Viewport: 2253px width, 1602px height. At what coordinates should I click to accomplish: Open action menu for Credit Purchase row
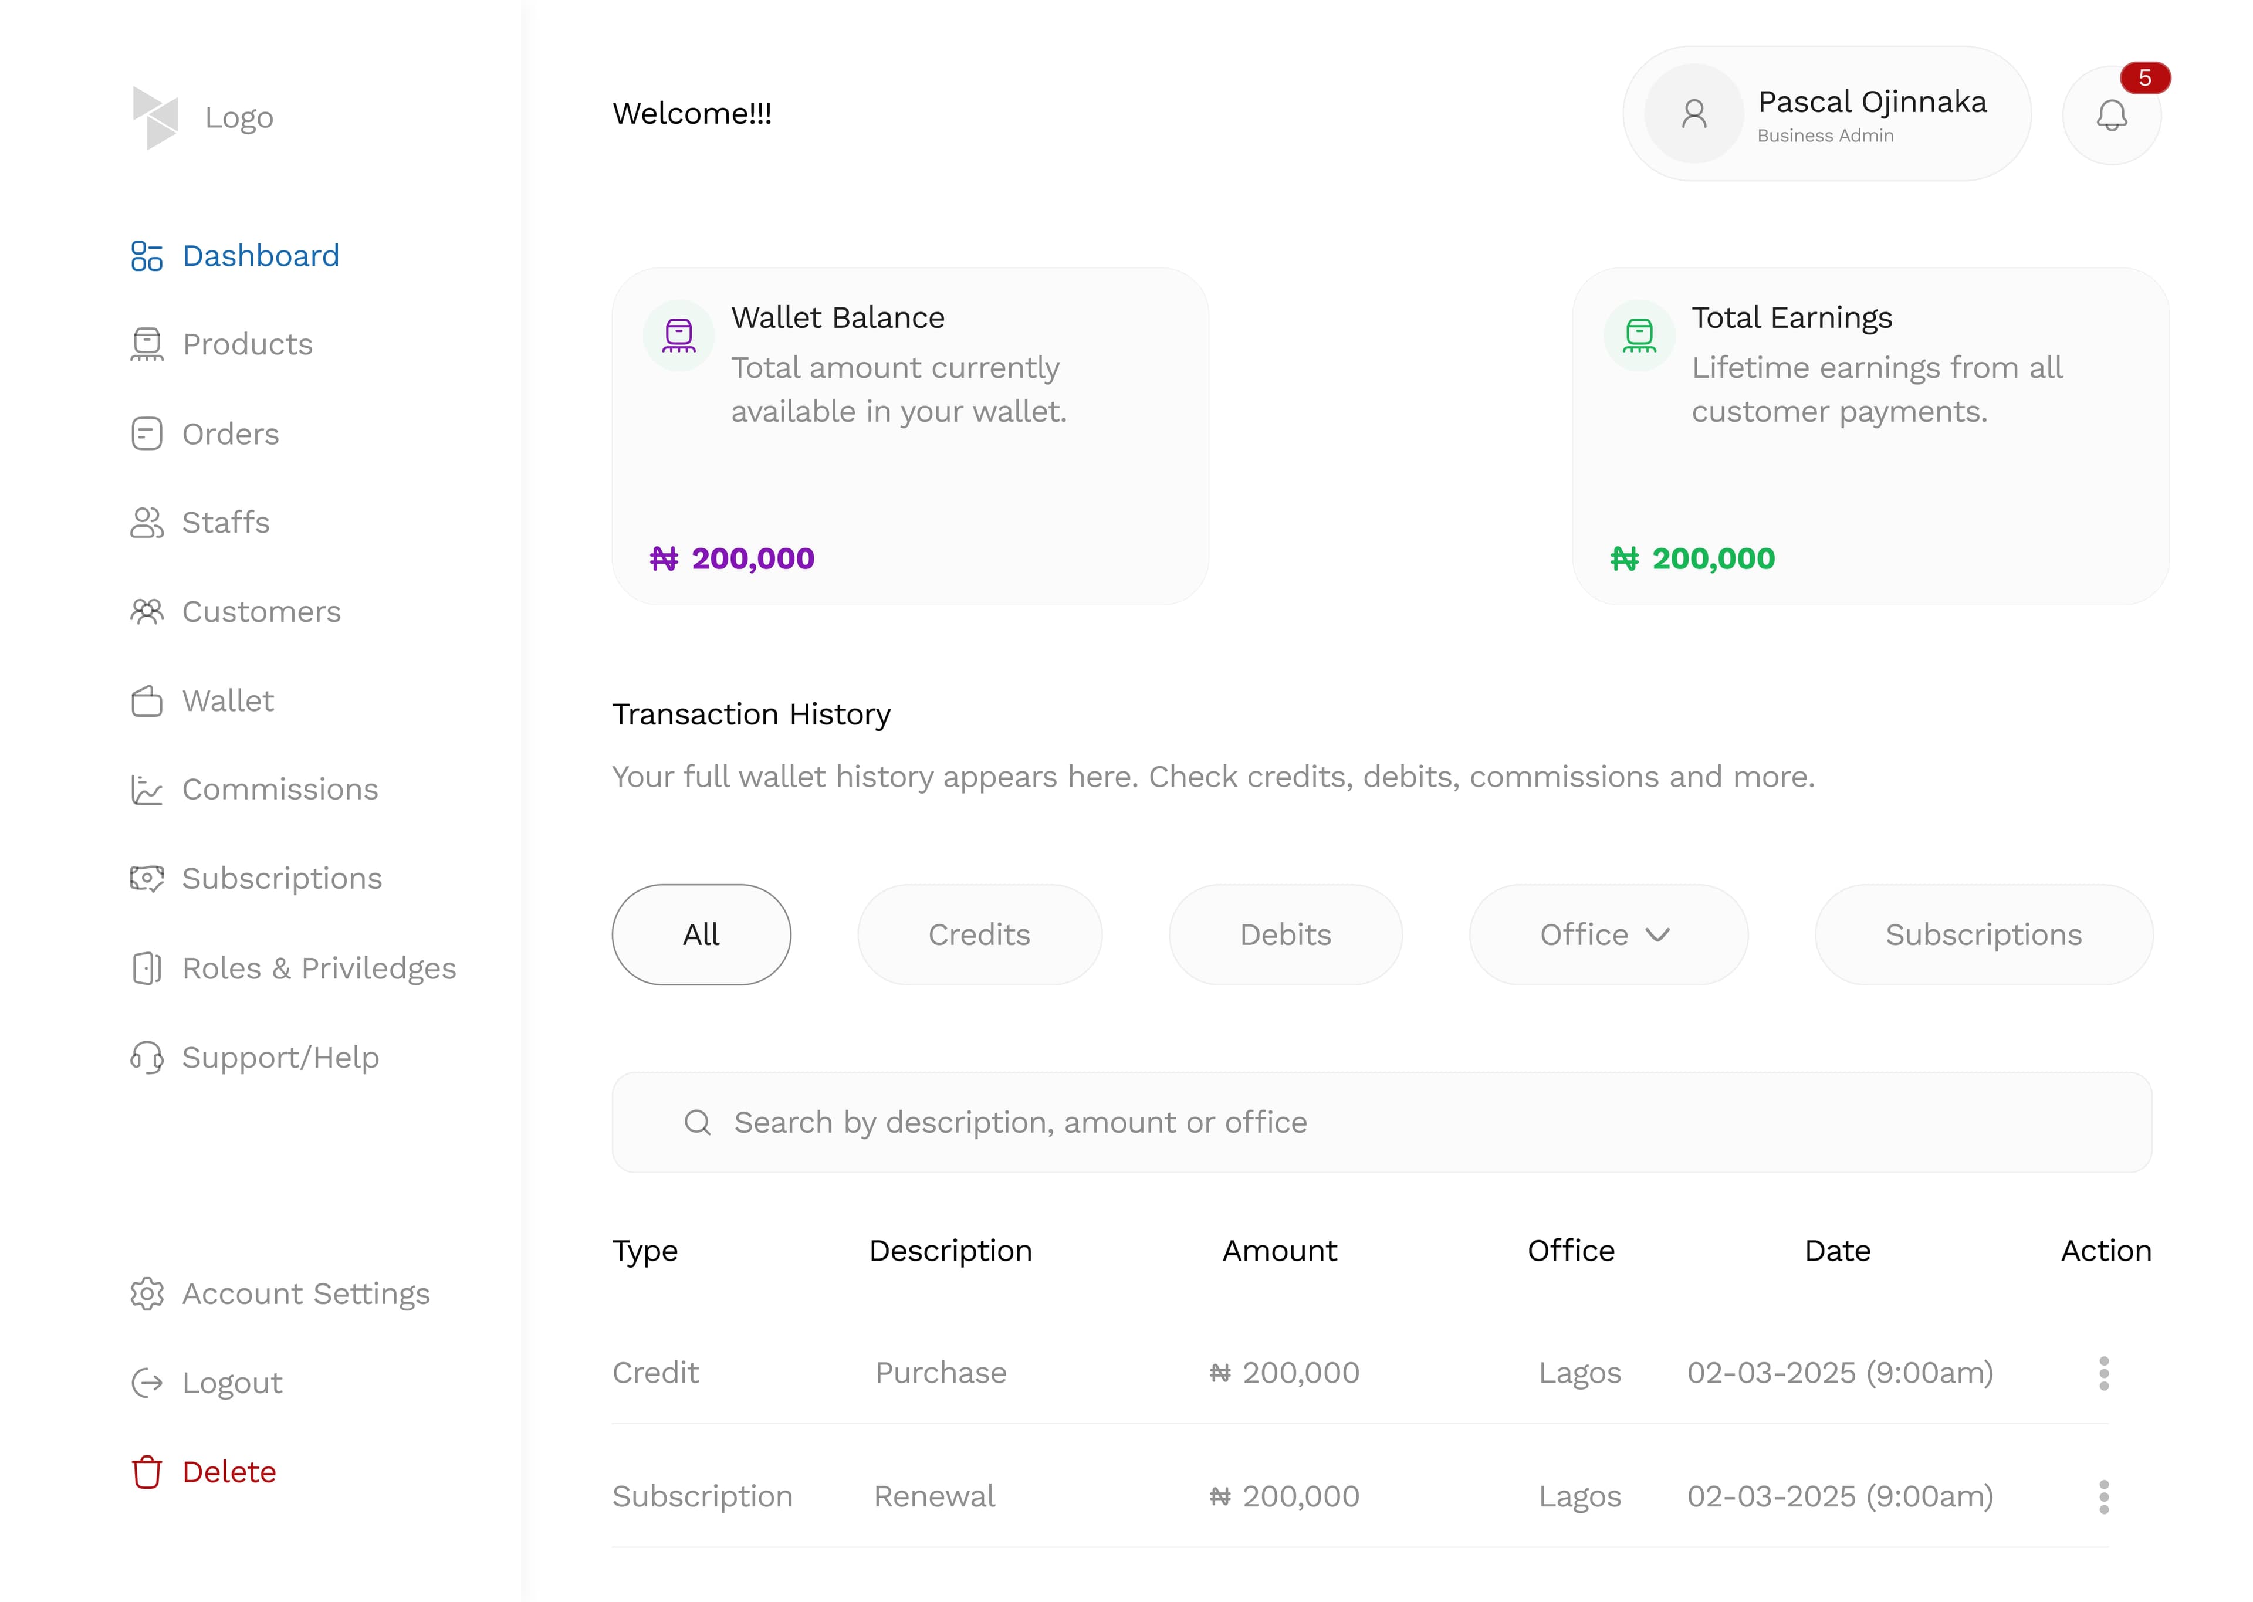2103,1373
